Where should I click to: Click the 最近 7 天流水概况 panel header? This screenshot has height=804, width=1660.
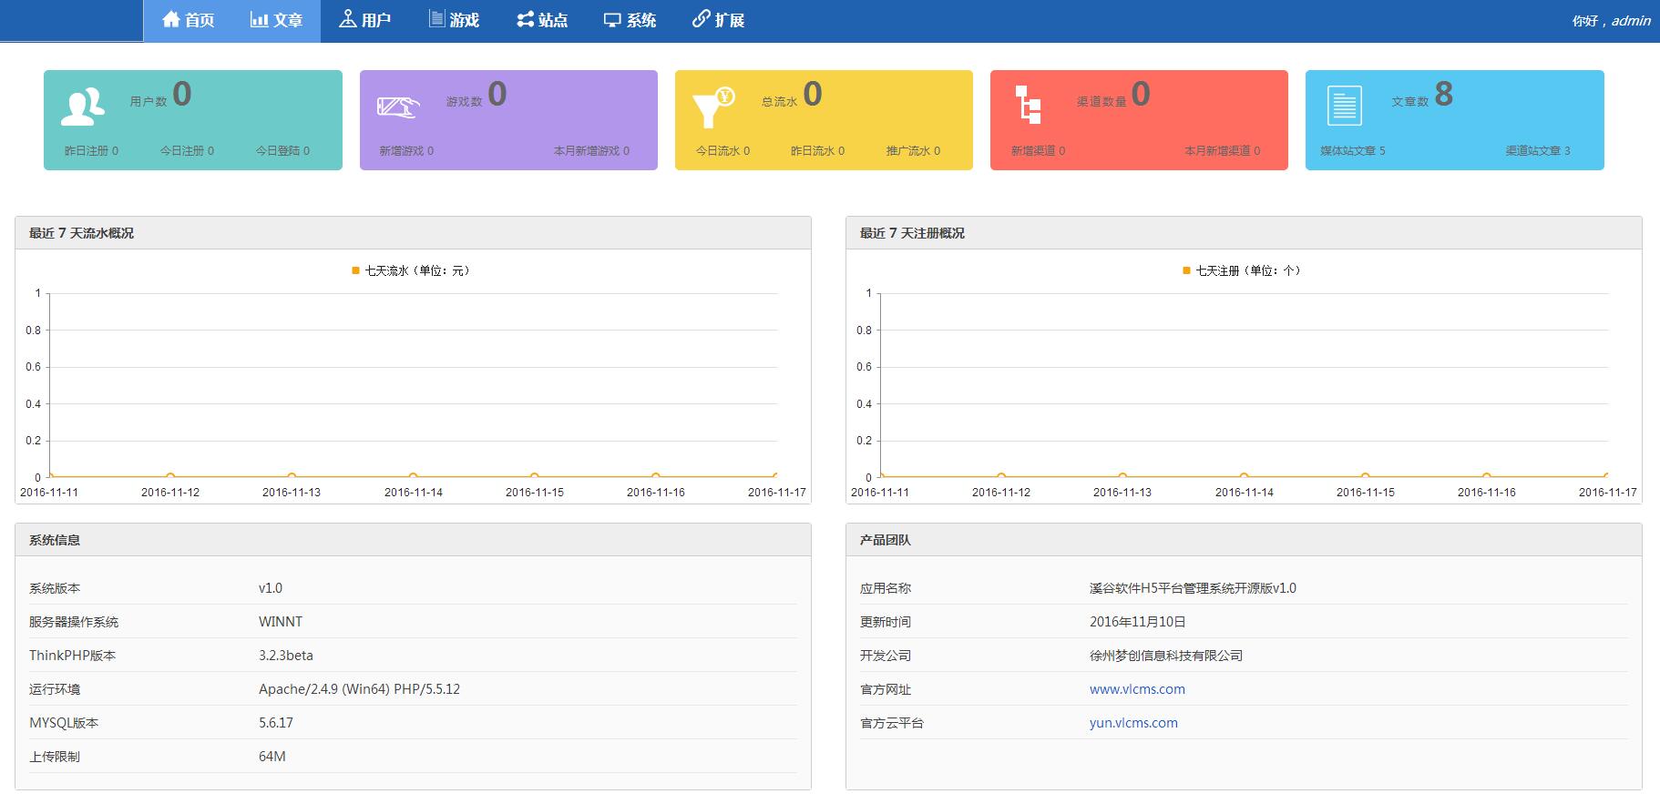point(81,233)
